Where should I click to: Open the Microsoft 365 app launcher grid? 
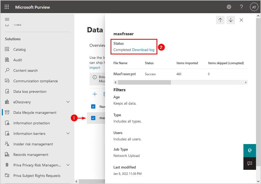click(7, 7)
